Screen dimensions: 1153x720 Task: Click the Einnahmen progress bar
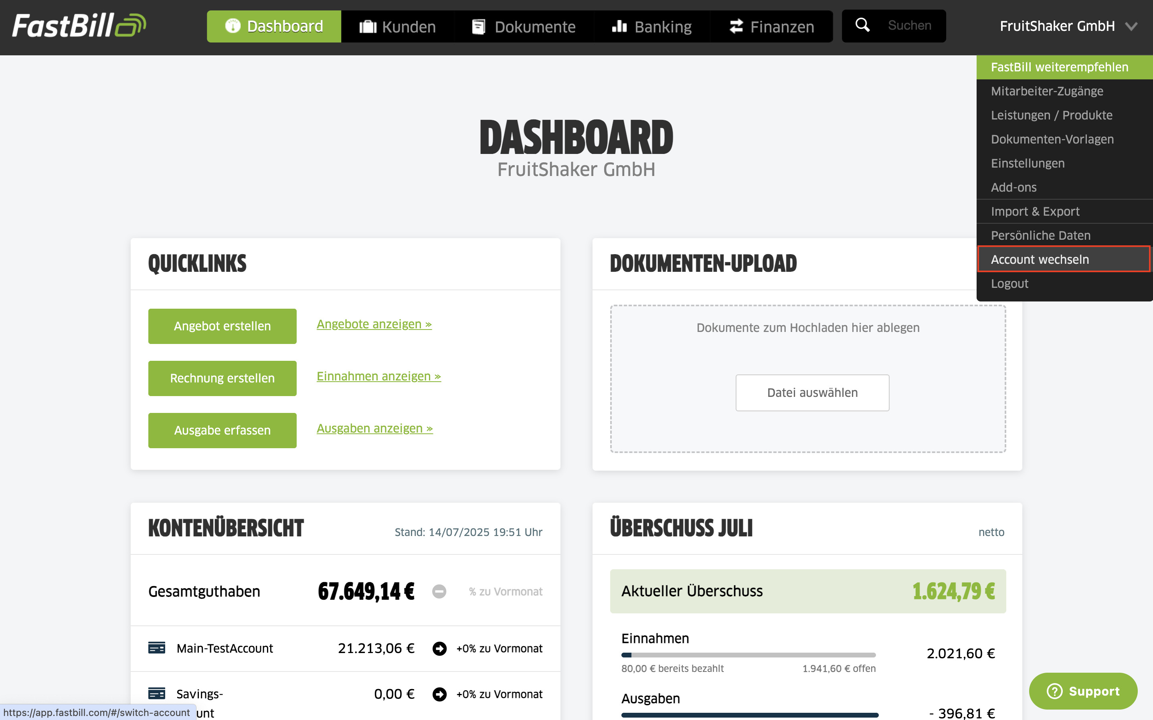[x=748, y=655]
